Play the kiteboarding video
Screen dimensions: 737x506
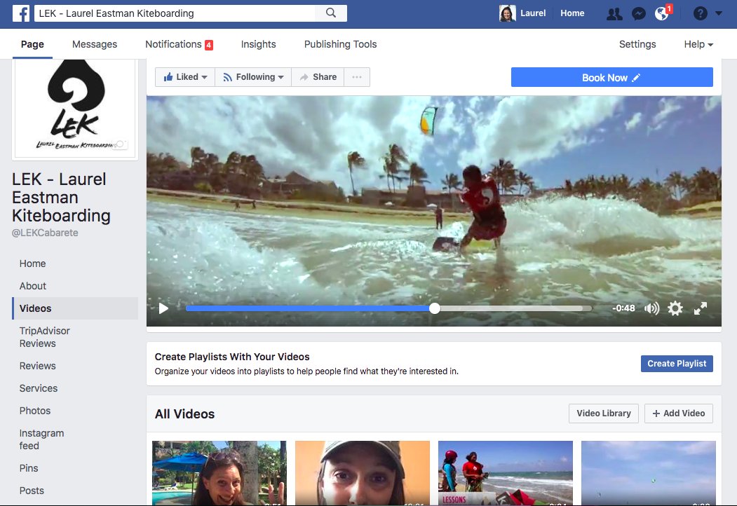pos(163,308)
